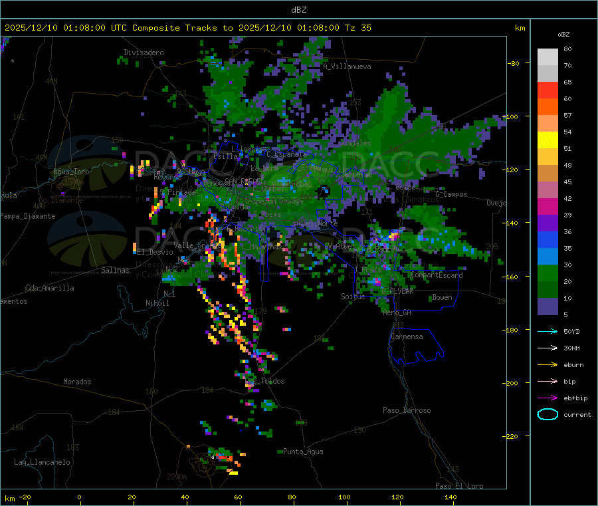Screen dimensions: 598x506
Task: Click the Salinas map label
Action: [x=115, y=270]
